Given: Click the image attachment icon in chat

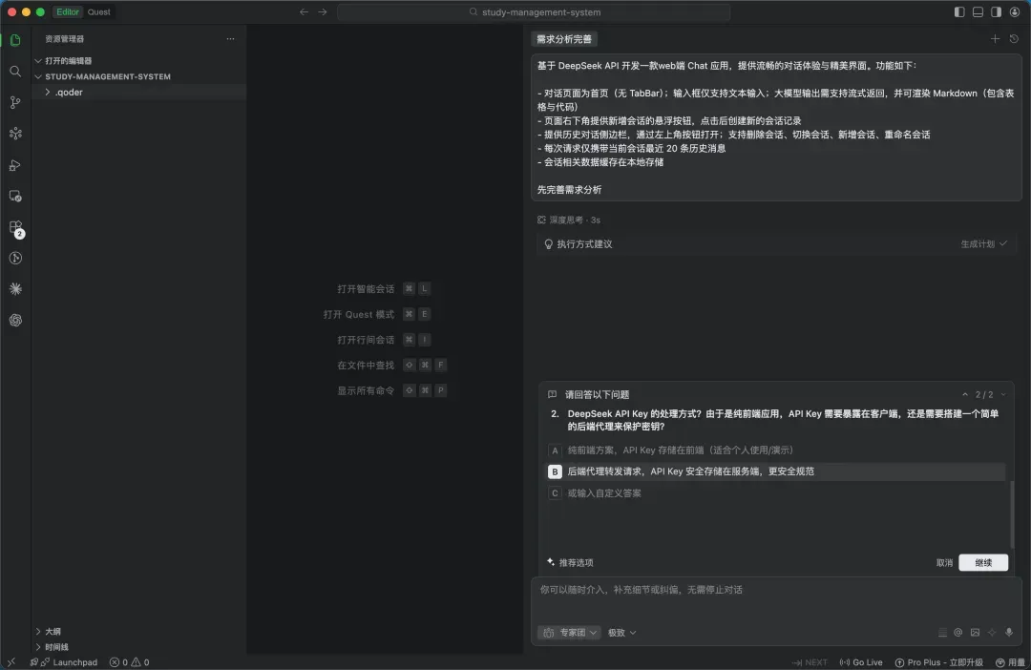Looking at the screenshot, I should coord(975,632).
